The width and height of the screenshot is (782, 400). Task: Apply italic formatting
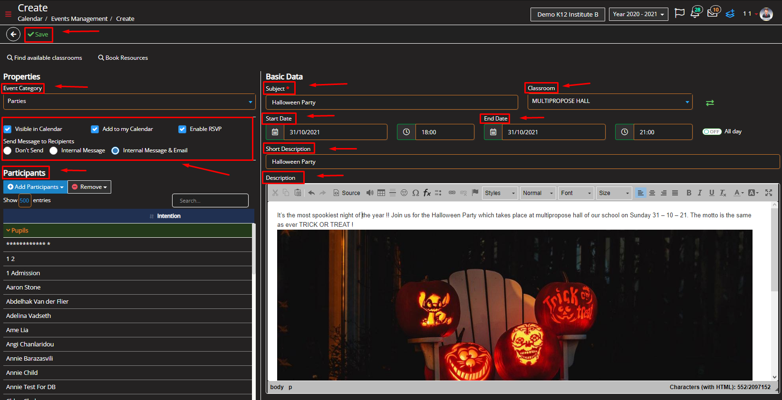point(700,193)
